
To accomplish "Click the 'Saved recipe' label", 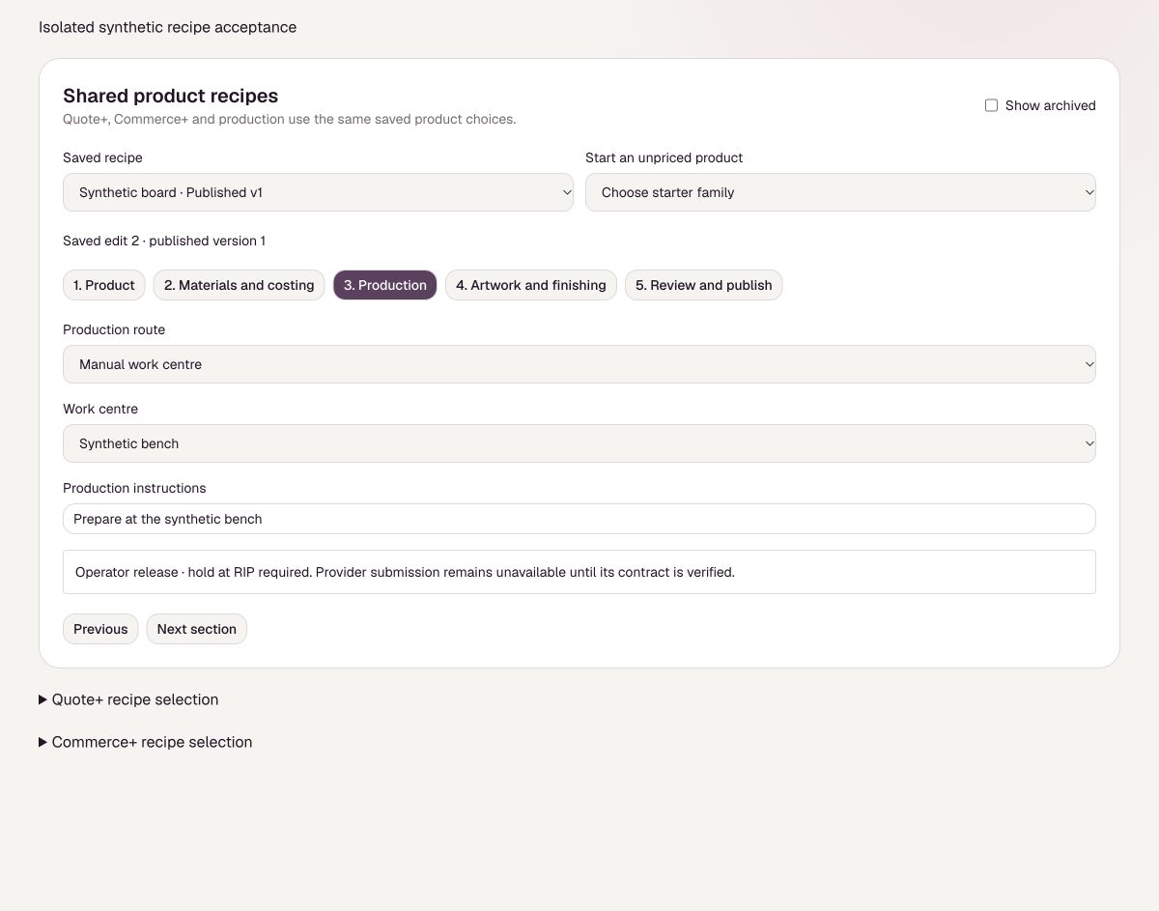I will tap(102, 157).
